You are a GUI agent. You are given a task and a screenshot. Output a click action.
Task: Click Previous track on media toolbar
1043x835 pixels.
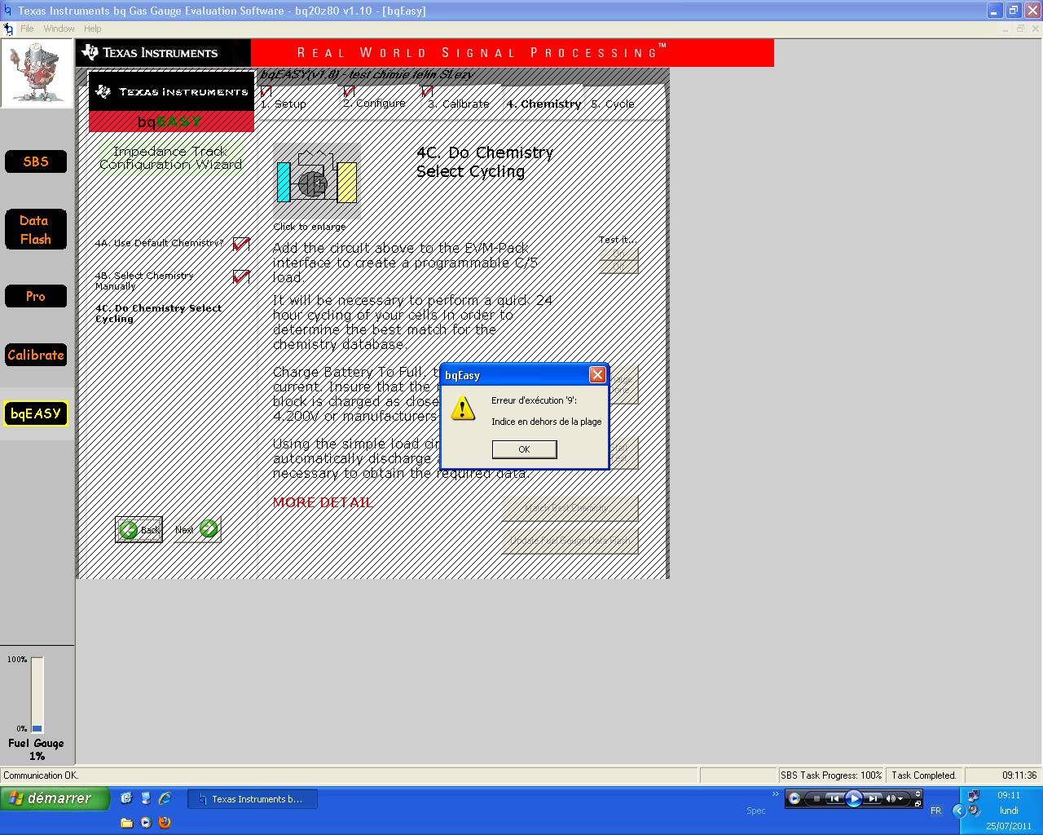(834, 799)
